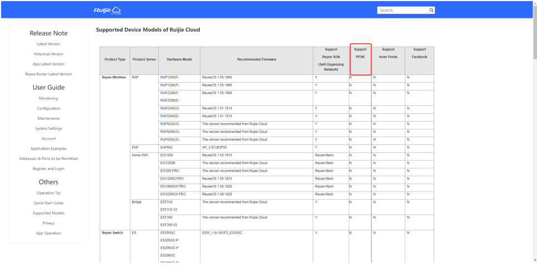Viewport: 537px width, 266px height.
Task: Open the Latest Version release note
Action: pos(49,44)
